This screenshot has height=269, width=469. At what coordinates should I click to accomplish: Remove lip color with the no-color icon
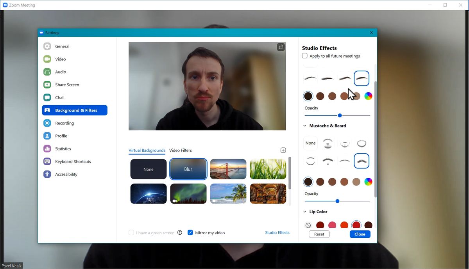[x=308, y=225]
